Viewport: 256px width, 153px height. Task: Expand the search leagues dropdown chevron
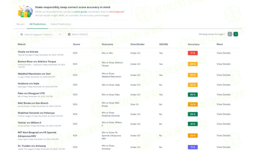point(60,34)
